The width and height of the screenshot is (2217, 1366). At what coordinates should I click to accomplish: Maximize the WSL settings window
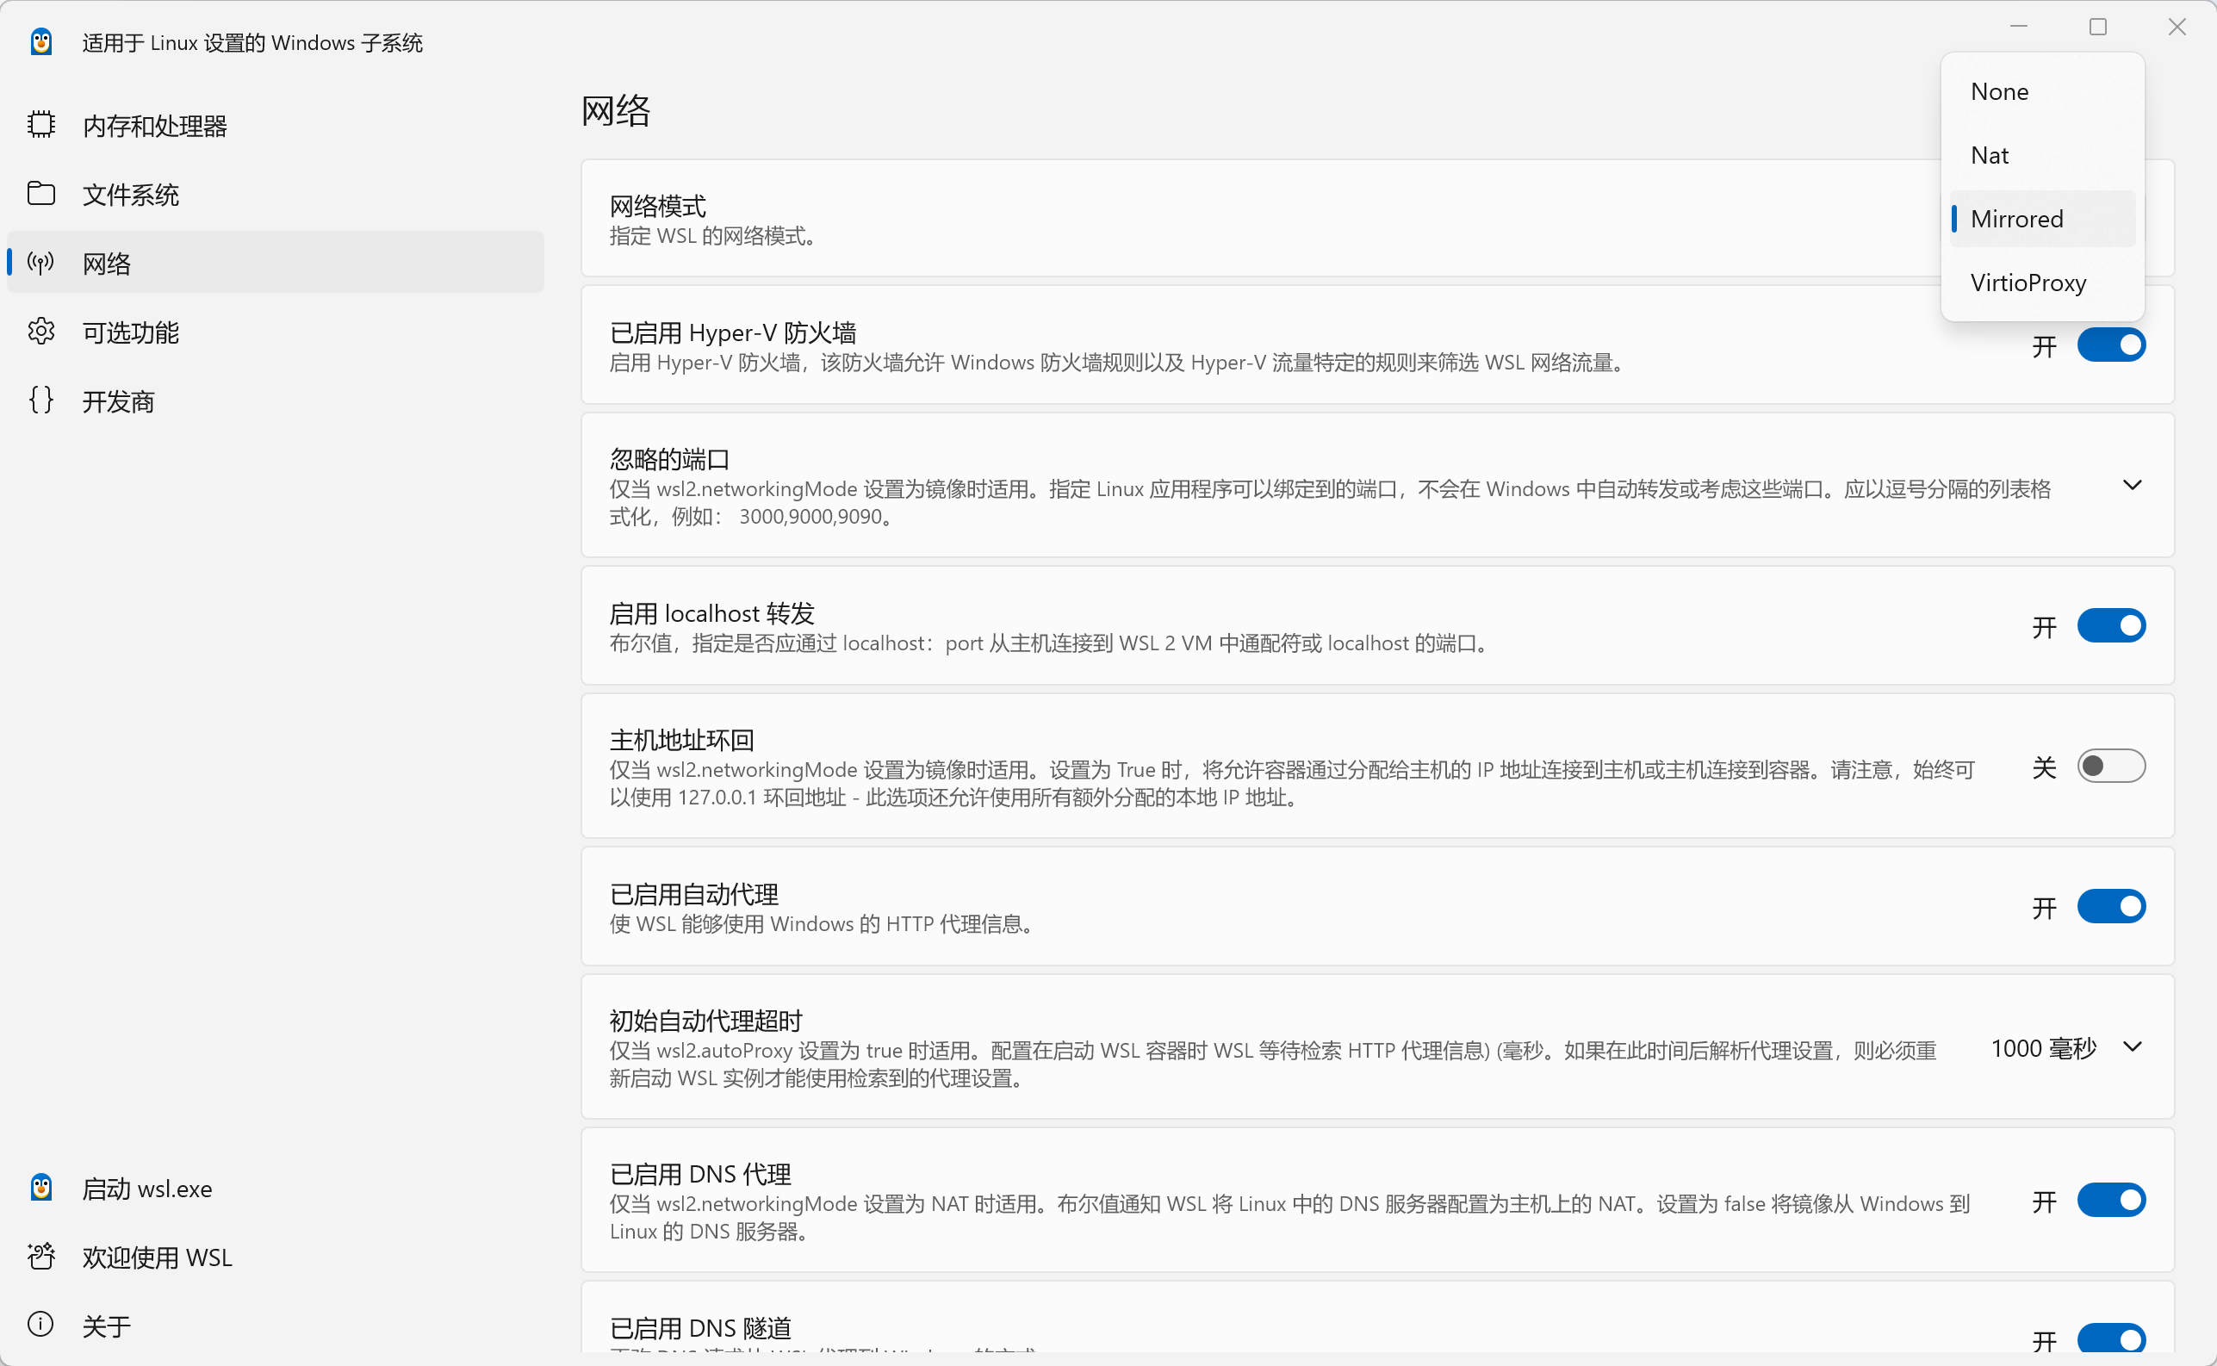point(2098,27)
